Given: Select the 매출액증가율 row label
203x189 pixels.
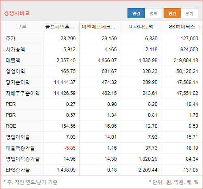Looking at the screenshot, I should (x=20, y=148).
